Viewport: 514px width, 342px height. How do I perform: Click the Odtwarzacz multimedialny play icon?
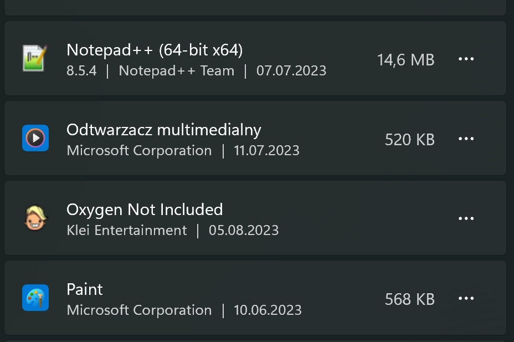(x=35, y=138)
